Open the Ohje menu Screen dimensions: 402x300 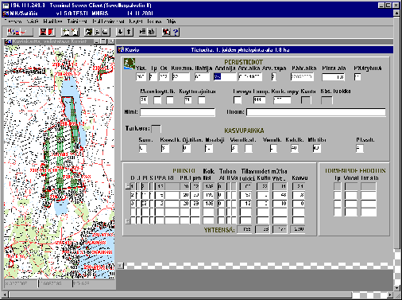(x=171, y=21)
